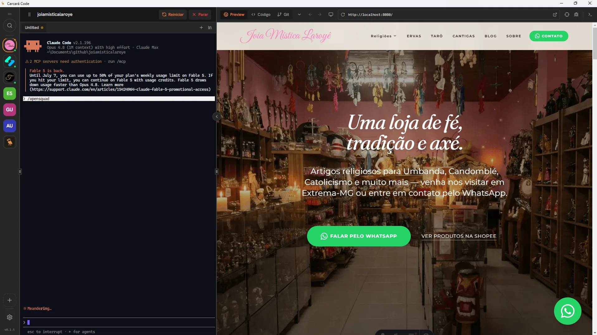Expand the dropdown chevron after Git
The width and height of the screenshot is (597, 335).
(299, 15)
